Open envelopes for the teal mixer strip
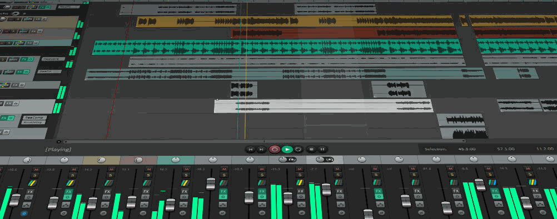This screenshot has width=557, height=219. click(x=183, y=205)
